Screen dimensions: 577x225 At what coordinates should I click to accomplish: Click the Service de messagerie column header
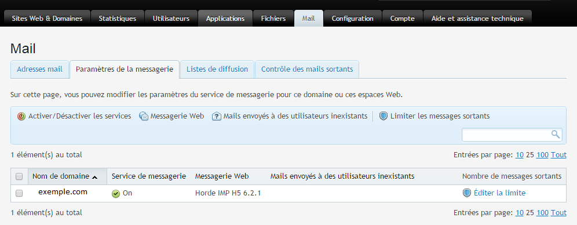point(149,176)
